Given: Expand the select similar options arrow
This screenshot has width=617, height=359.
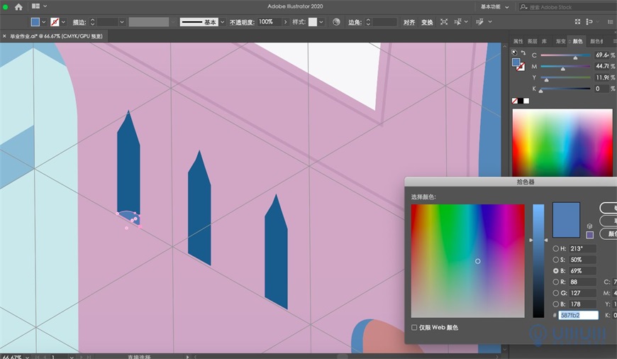Looking at the screenshot, I should (466, 22).
